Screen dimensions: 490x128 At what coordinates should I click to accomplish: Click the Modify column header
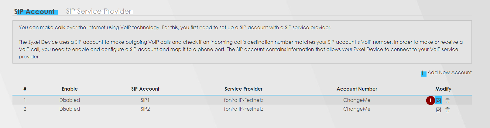click(x=443, y=89)
